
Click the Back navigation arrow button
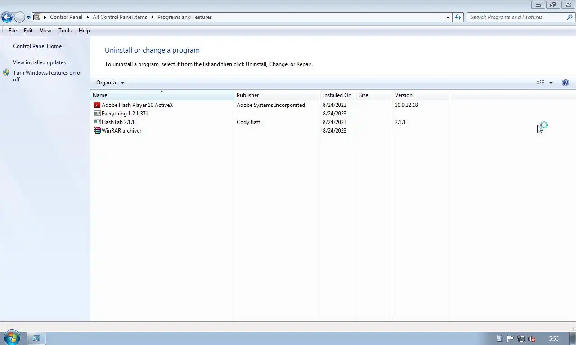point(7,17)
